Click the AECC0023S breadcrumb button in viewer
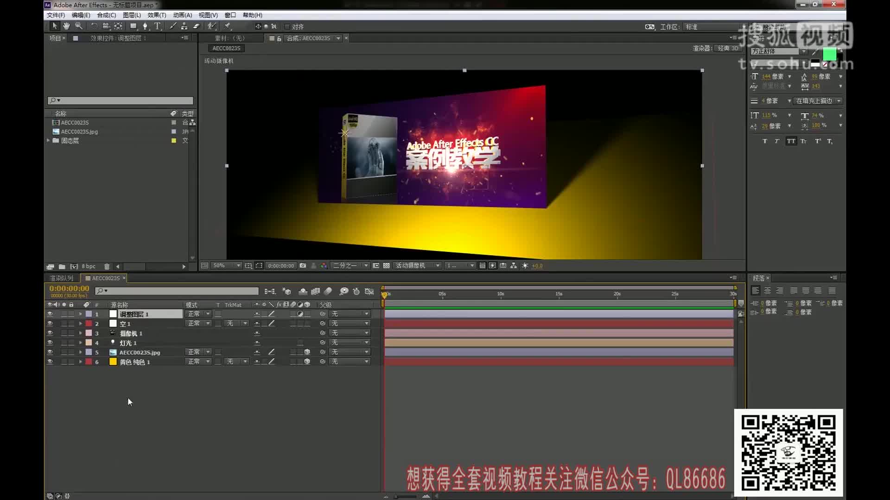The height and width of the screenshot is (500, 890). pyautogui.click(x=226, y=48)
